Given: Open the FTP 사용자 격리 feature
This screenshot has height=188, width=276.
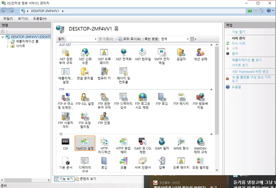Looking at the screenshot, I should pos(65,120).
